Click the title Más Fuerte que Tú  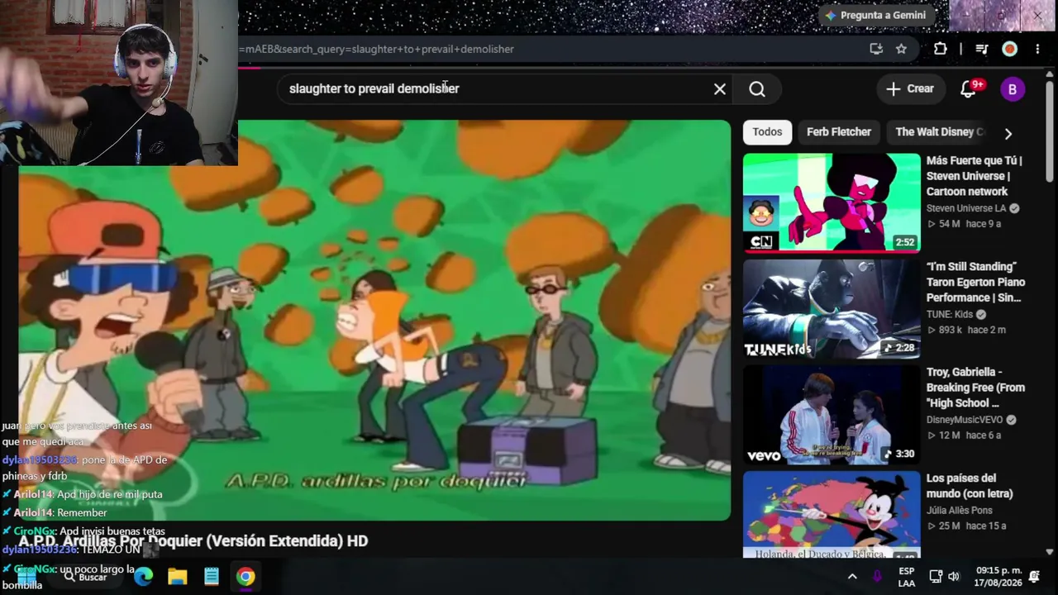pos(974,176)
